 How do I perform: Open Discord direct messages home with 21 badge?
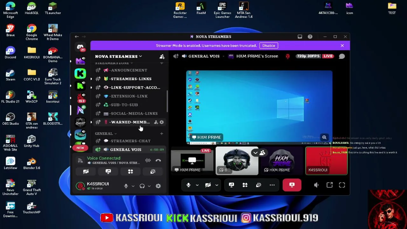tap(80, 47)
